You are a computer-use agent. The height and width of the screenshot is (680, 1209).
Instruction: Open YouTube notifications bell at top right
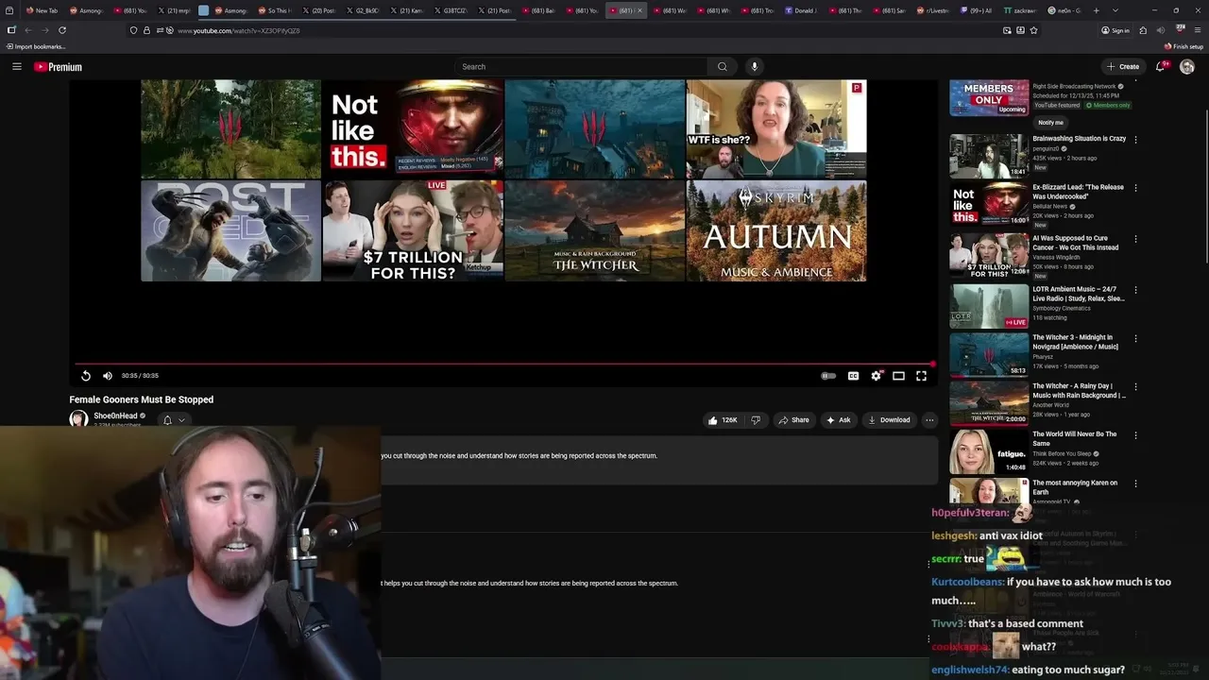pos(1162,67)
